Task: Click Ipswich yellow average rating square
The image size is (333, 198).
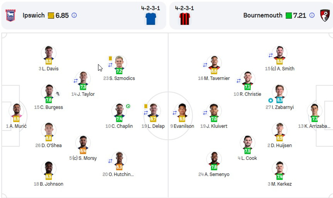Action: [x=51, y=16]
